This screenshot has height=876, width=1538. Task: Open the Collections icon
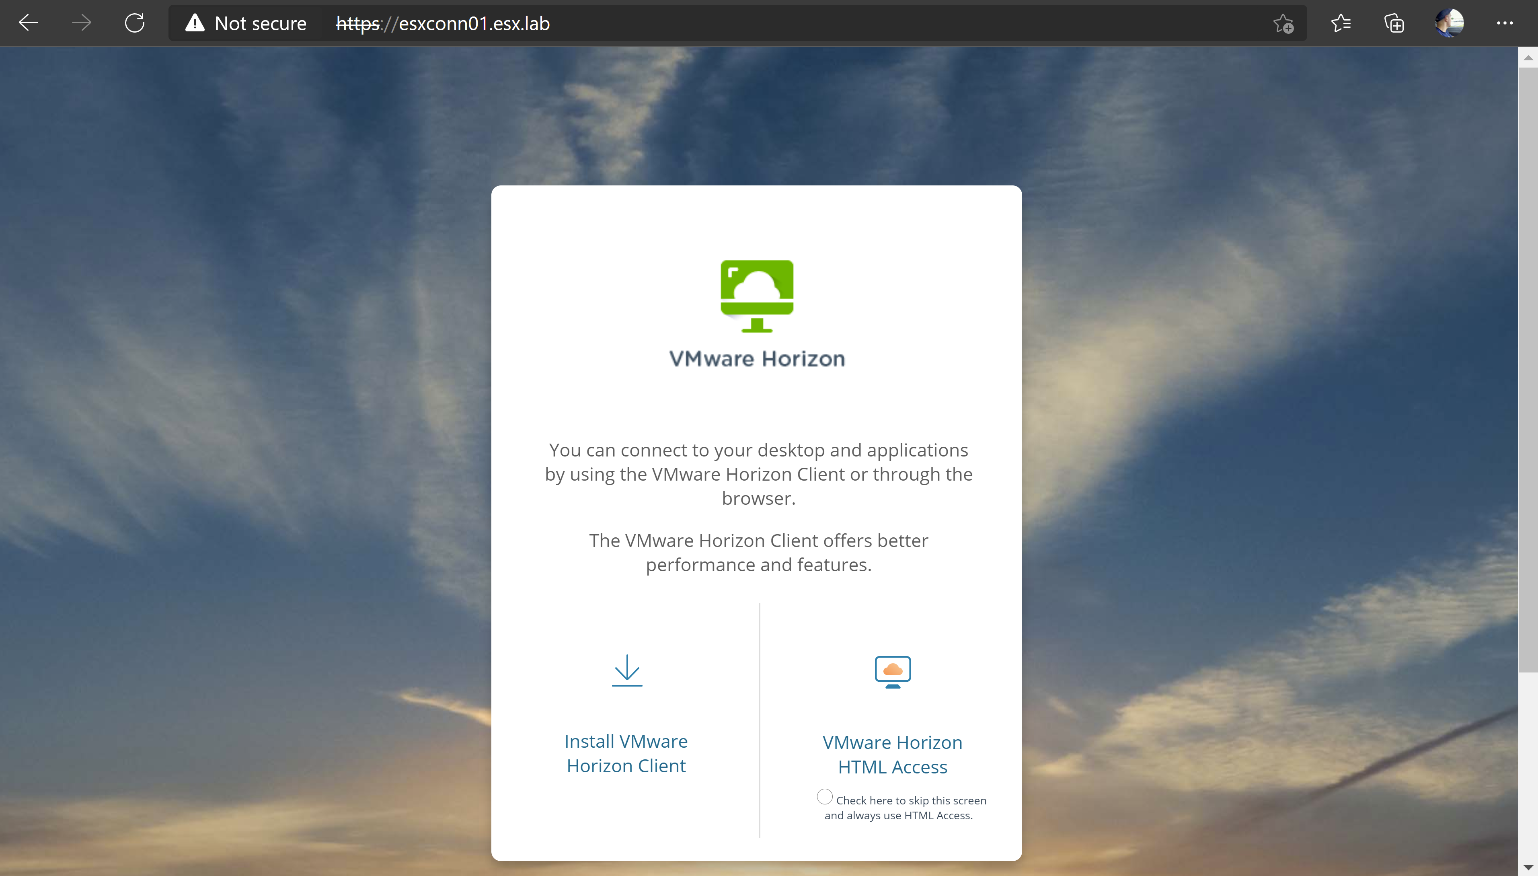click(x=1394, y=23)
